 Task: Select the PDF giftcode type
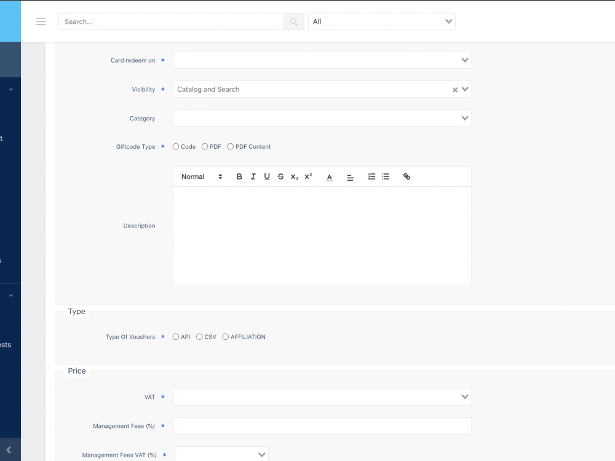pos(205,147)
